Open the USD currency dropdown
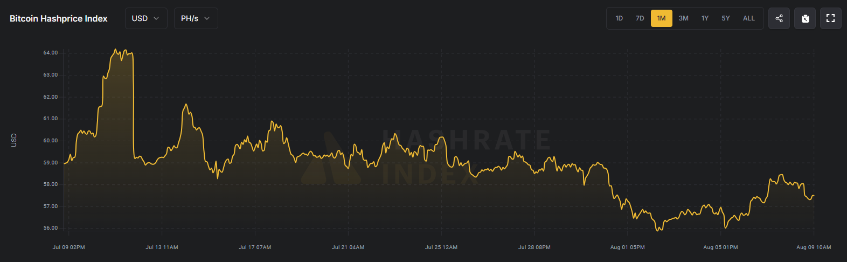Screen dimensions: 847x262 (145, 18)
